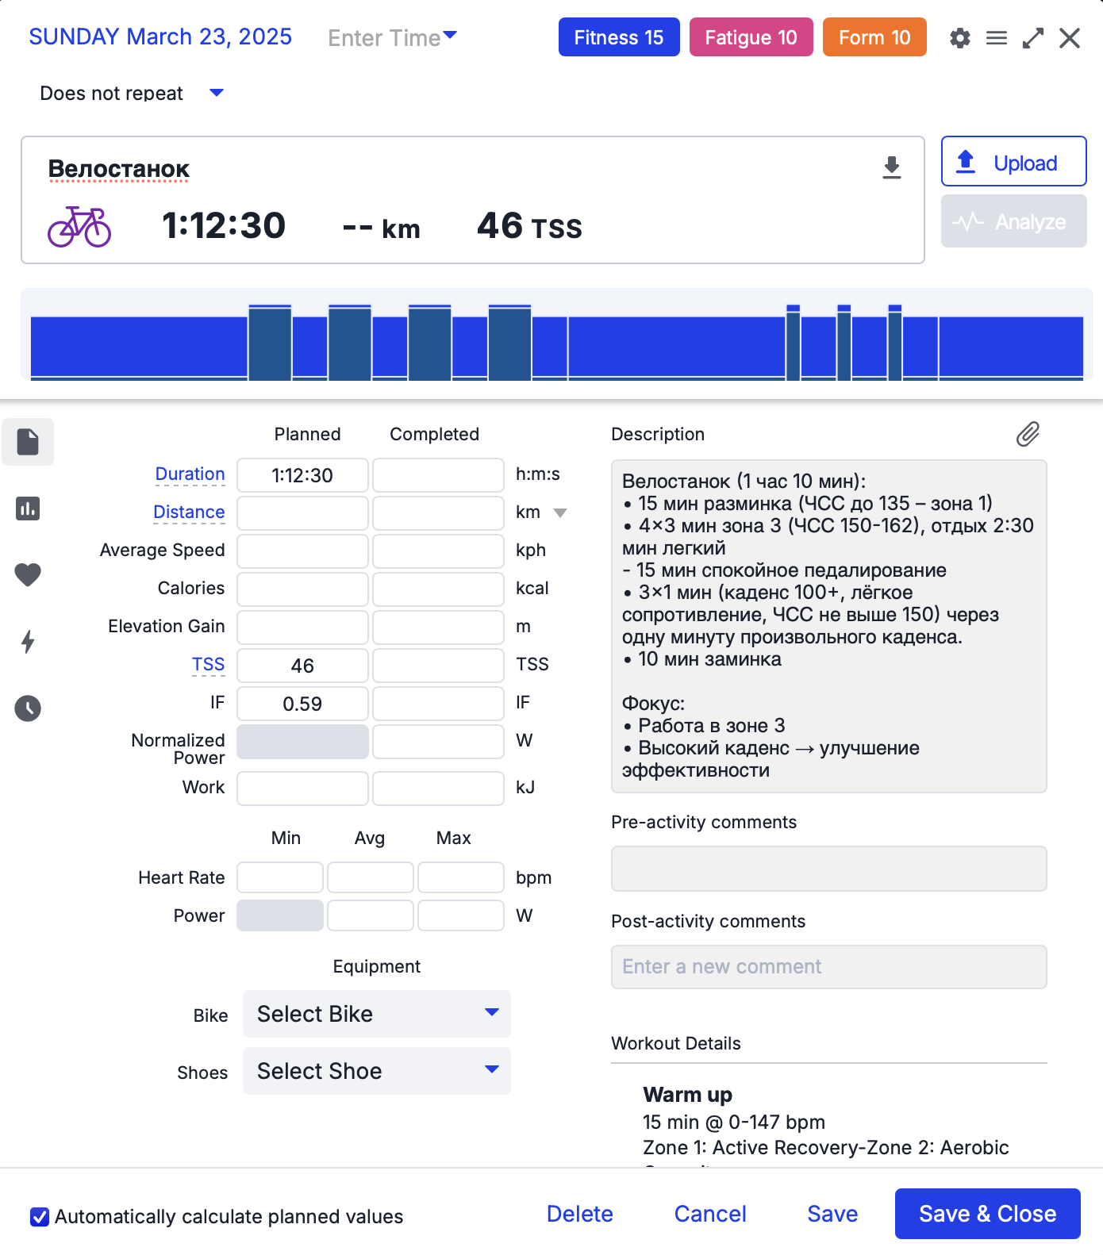Viewport: 1103px width, 1255px height.
Task: Open the heart rate tab in the sidebar
Action: tap(28, 574)
